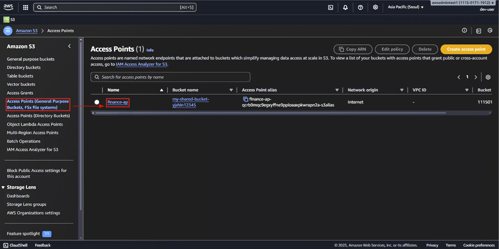Click the Delete button

pyautogui.click(x=425, y=49)
